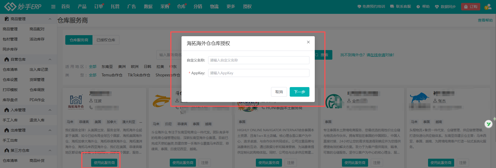Screen dimensions: 496x168
Task: Open 查看帮助 link
Action: [485, 20]
